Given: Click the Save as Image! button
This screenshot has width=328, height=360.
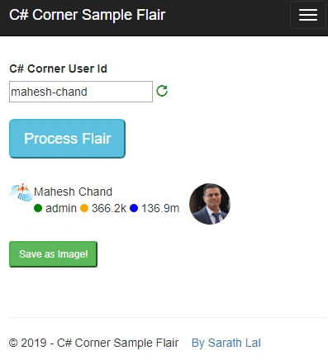Looking at the screenshot, I should (x=53, y=254).
